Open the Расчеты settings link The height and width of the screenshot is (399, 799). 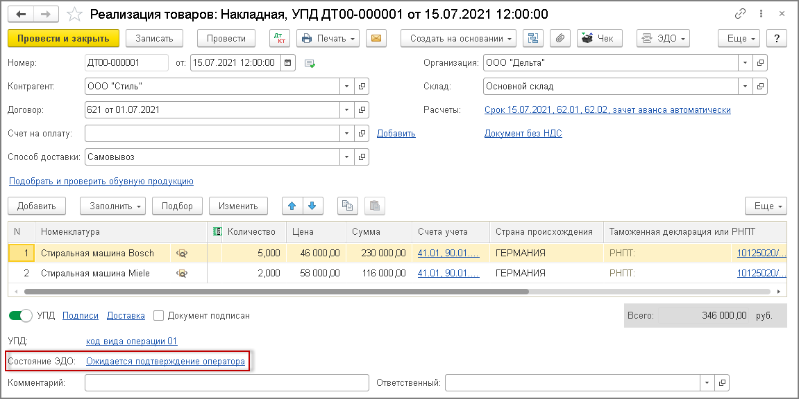pyautogui.click(x=607, y=109)
